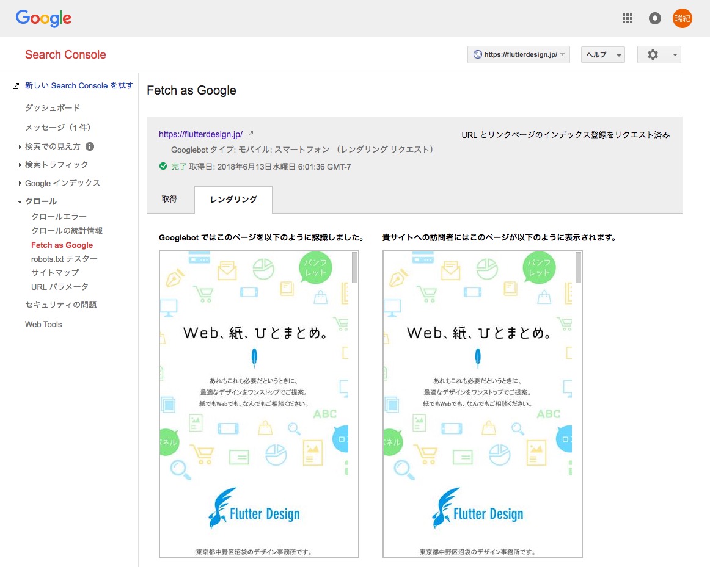The image size is (710, 567).
Task: Open セキュリティの問題 in the sidebar
Action: coord(60,305)
